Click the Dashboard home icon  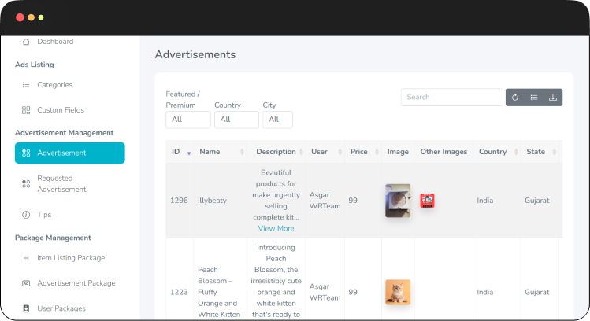click(26, 42)
